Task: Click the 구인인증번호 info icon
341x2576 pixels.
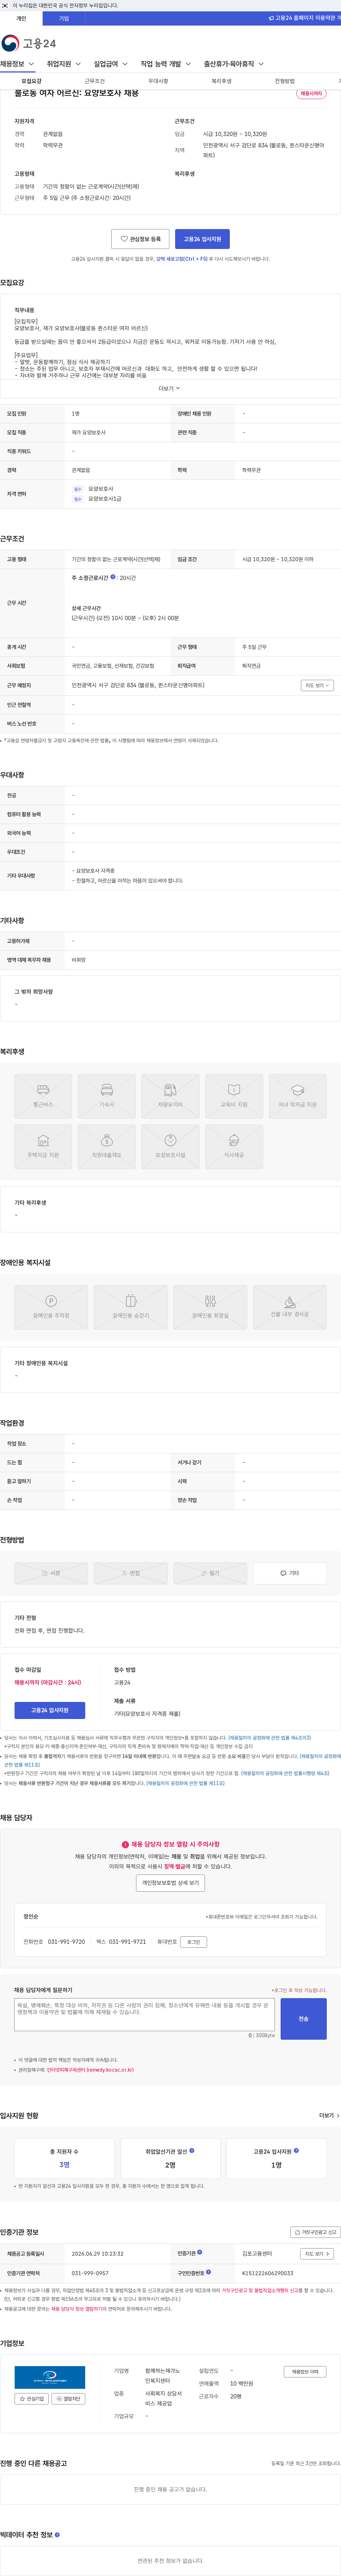Action: coord(208,2272)
